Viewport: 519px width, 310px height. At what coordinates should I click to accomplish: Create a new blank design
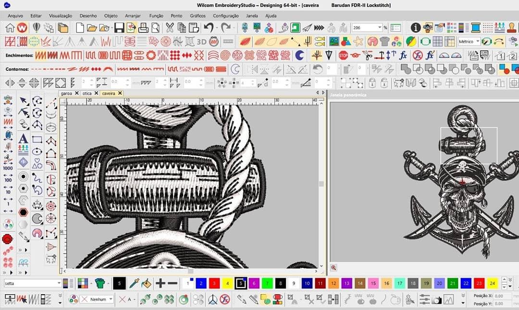pyautogui.click(x=80, y=28)
